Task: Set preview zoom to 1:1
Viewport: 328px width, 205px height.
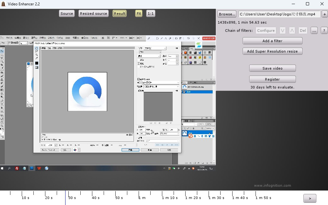Action: [151, 14]
